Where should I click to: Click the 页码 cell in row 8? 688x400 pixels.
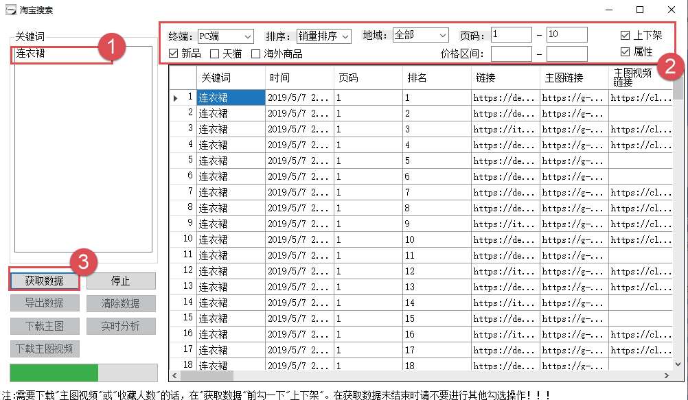pyautogui.click(x=369, y=209)
